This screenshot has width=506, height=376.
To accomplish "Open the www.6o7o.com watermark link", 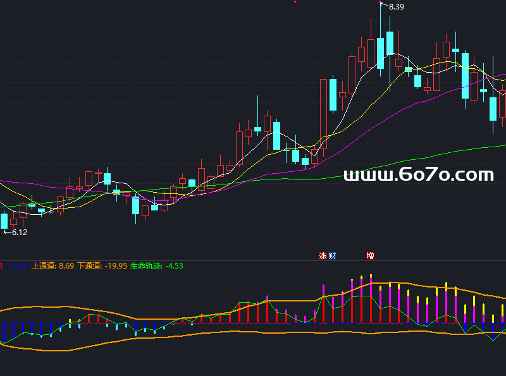I will pos(418,175).
